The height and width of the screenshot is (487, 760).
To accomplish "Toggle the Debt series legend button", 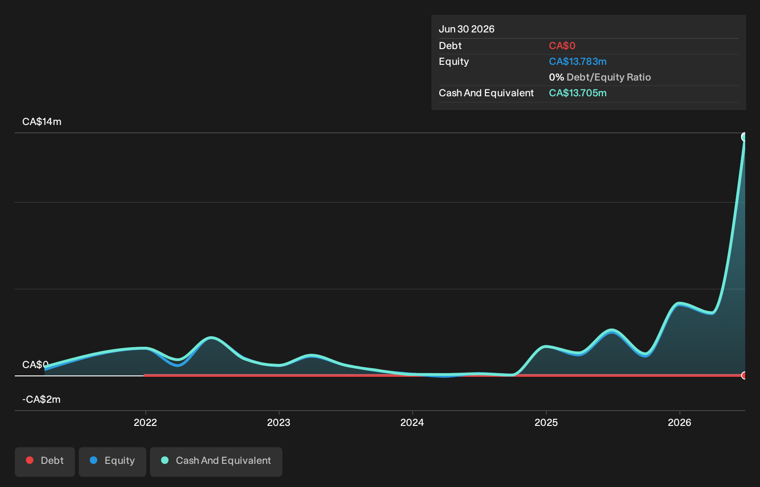I will (45, 462).
